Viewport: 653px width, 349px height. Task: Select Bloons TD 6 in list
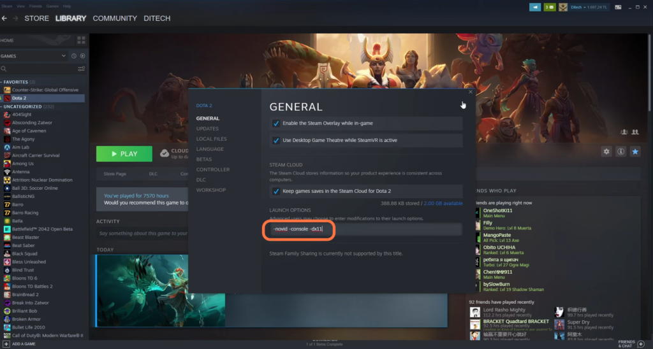coord(25,278)
